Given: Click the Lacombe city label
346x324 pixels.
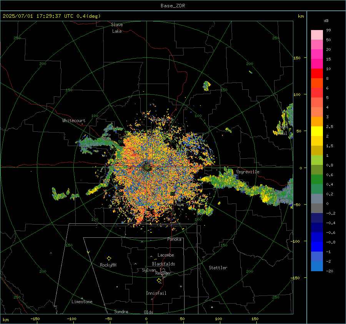Looking at the screenshot, I should click(x=166, y=255).
